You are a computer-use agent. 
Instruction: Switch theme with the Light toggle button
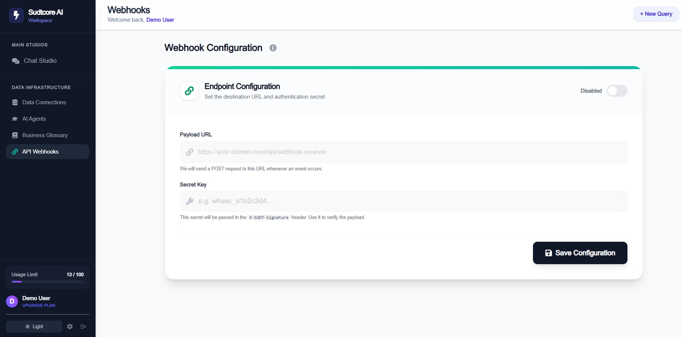(x=34, y=327)
